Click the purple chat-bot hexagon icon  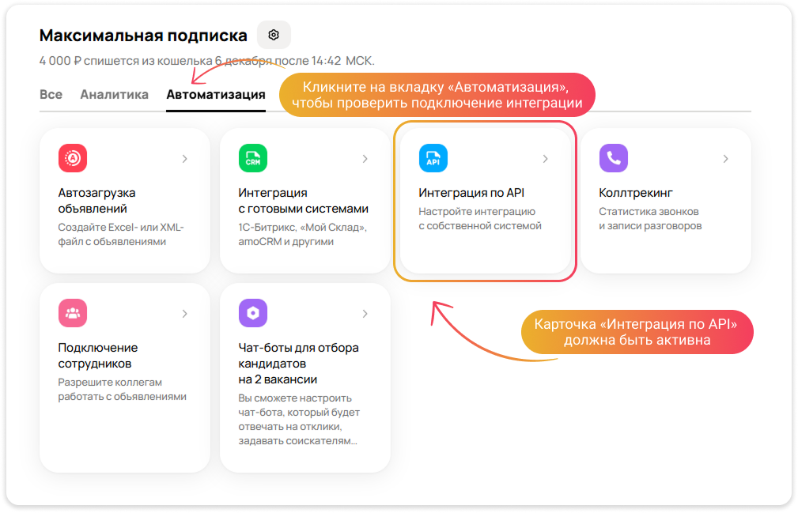[253, 313]
